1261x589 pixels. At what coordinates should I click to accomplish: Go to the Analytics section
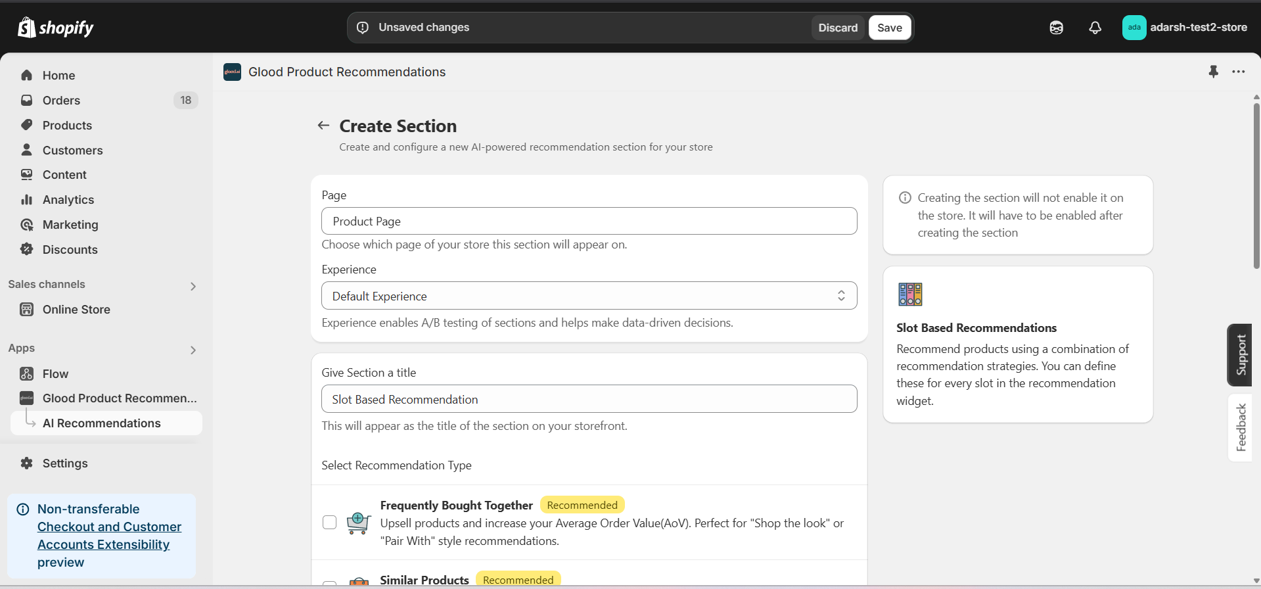click(68, 200)
